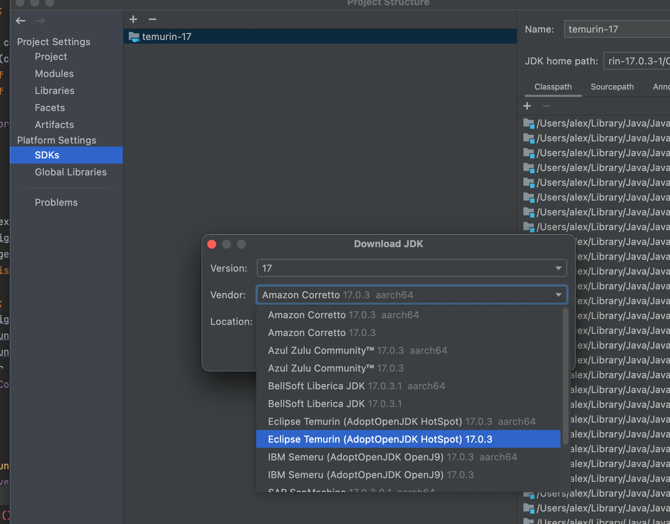670x524 pixels.
Task: Choose IBM Semeru OpenJ9 17.0.3 aarch64
Action: [408, 457]
